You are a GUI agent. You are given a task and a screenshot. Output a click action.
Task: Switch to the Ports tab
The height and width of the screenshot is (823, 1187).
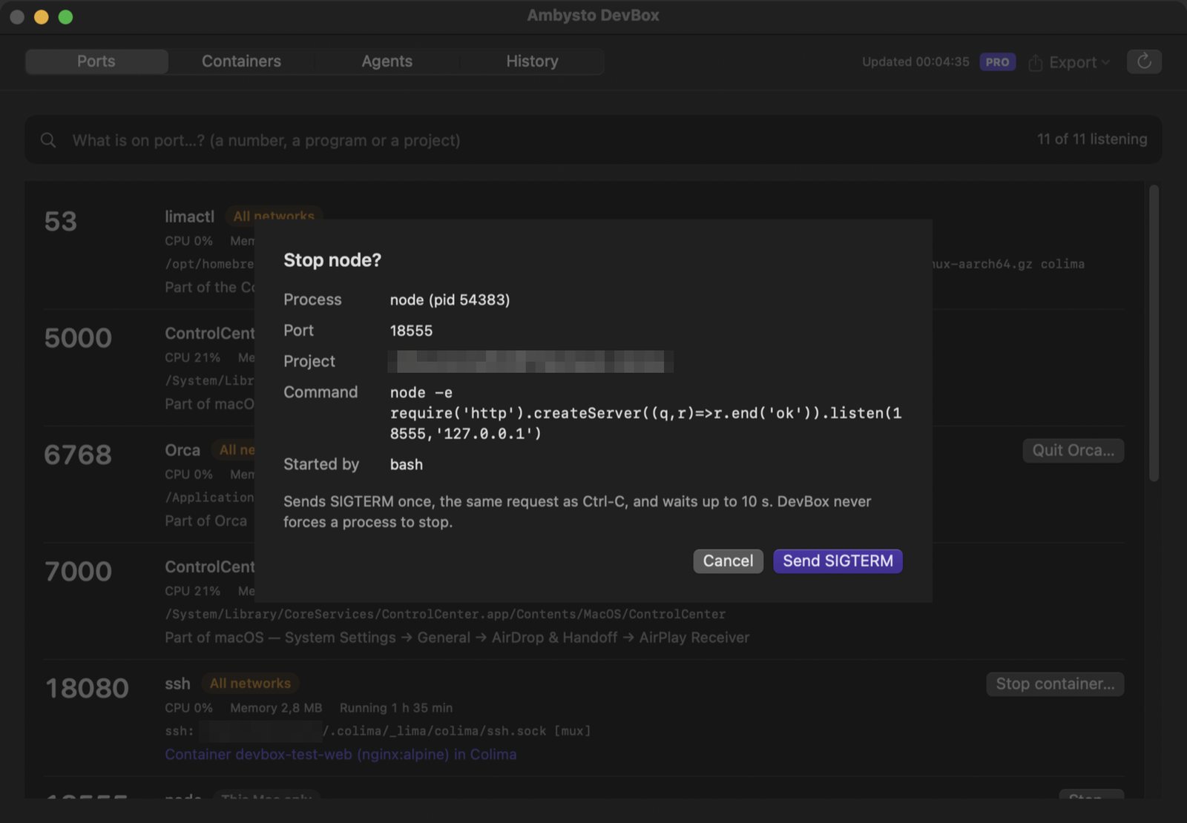coord(96,62)
